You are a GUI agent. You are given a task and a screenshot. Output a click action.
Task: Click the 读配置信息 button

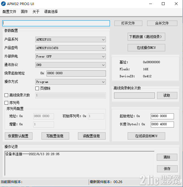coord(92,136)
